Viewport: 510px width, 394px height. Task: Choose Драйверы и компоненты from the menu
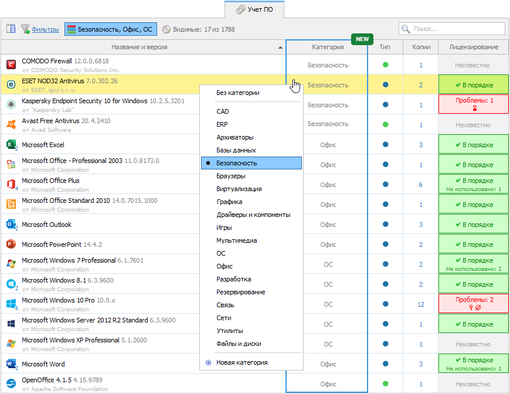click(x=253, y=215)
